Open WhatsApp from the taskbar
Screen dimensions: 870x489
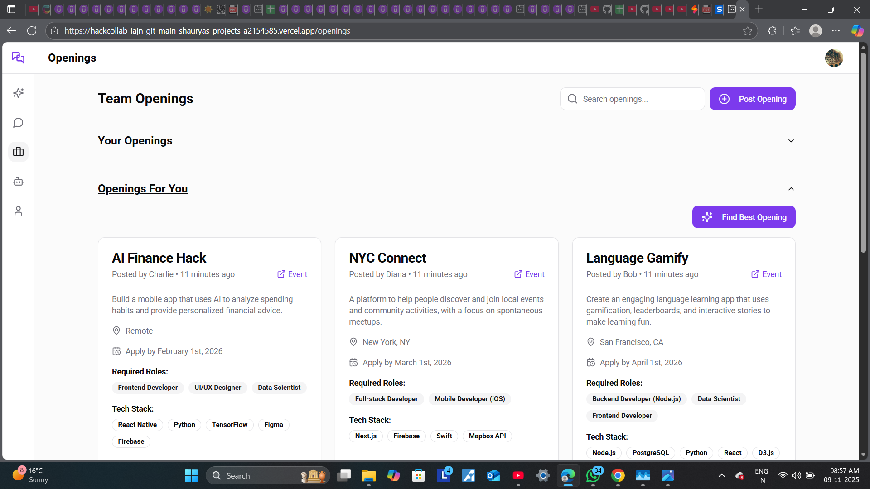[x=594, y=475]
